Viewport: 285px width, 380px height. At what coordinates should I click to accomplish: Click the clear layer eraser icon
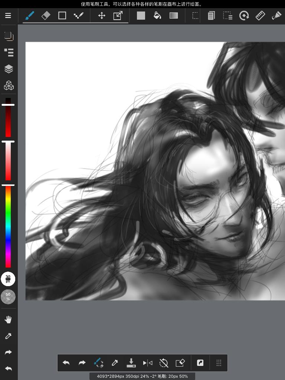click(180, 363)
